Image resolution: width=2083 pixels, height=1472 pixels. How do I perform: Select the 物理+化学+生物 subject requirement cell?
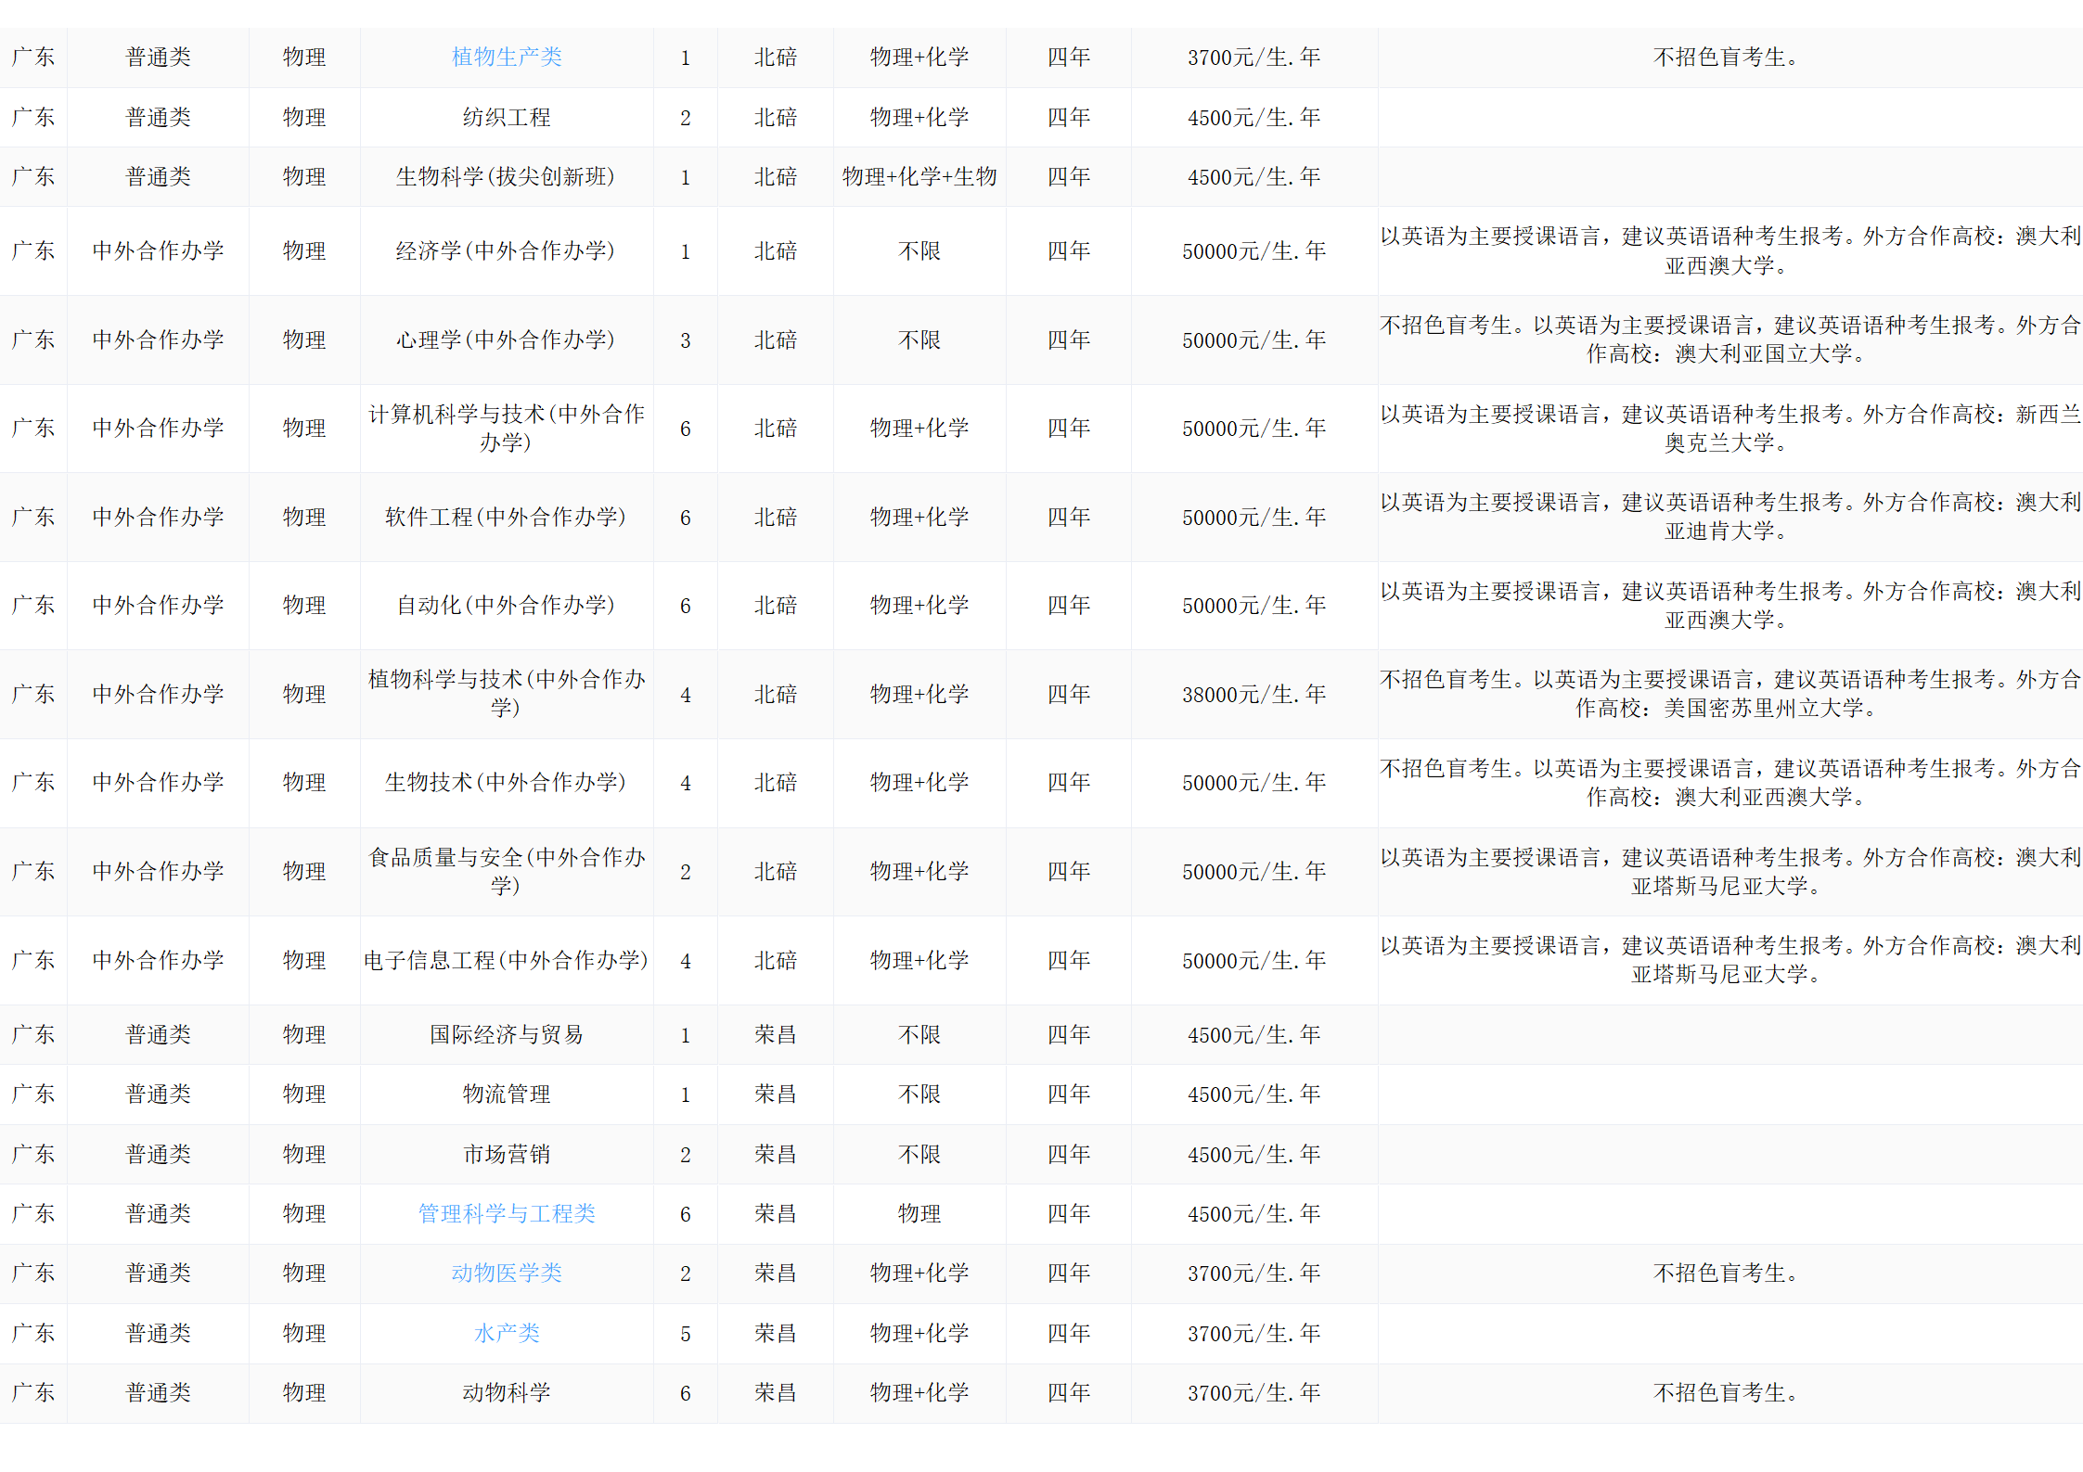(x=919, y=177)
